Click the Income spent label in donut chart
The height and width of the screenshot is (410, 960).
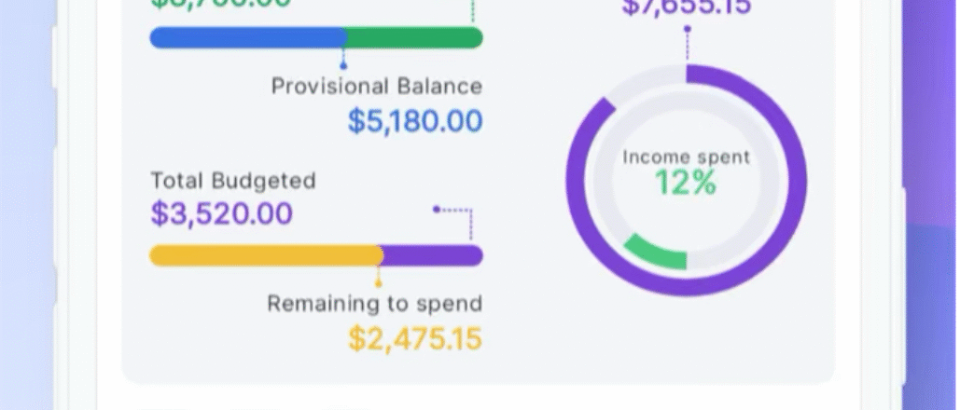pos(686,157)
